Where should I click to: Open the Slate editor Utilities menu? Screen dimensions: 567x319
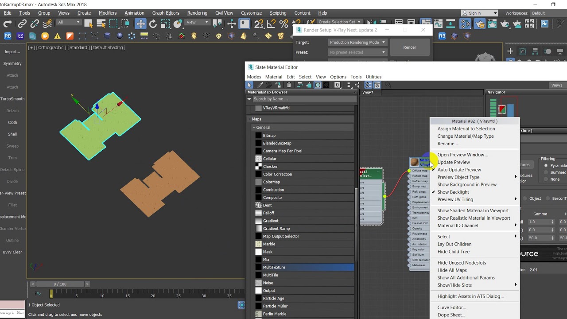point(373,77)
